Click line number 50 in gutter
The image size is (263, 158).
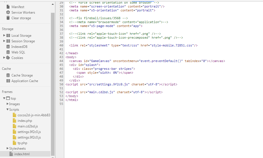tap(62, 84)
